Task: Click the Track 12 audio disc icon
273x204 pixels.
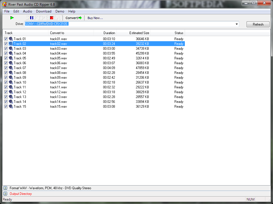Action: click(11, 92)
